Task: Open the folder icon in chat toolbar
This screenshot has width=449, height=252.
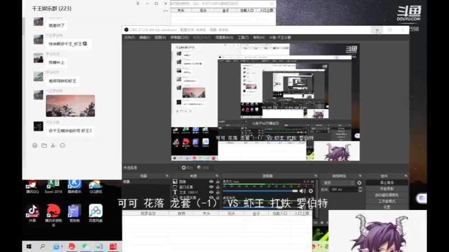Action: pos(44,146)
